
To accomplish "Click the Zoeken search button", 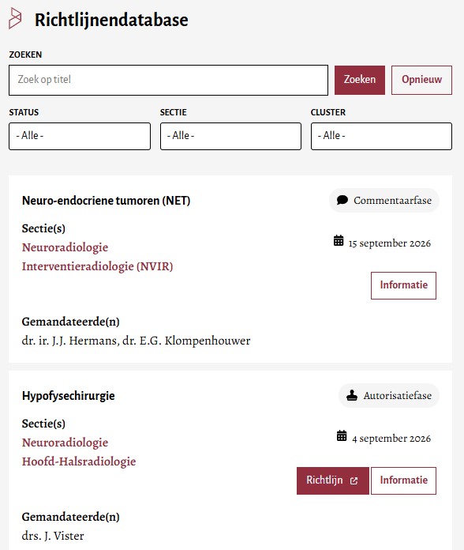I will coord(360,80).
